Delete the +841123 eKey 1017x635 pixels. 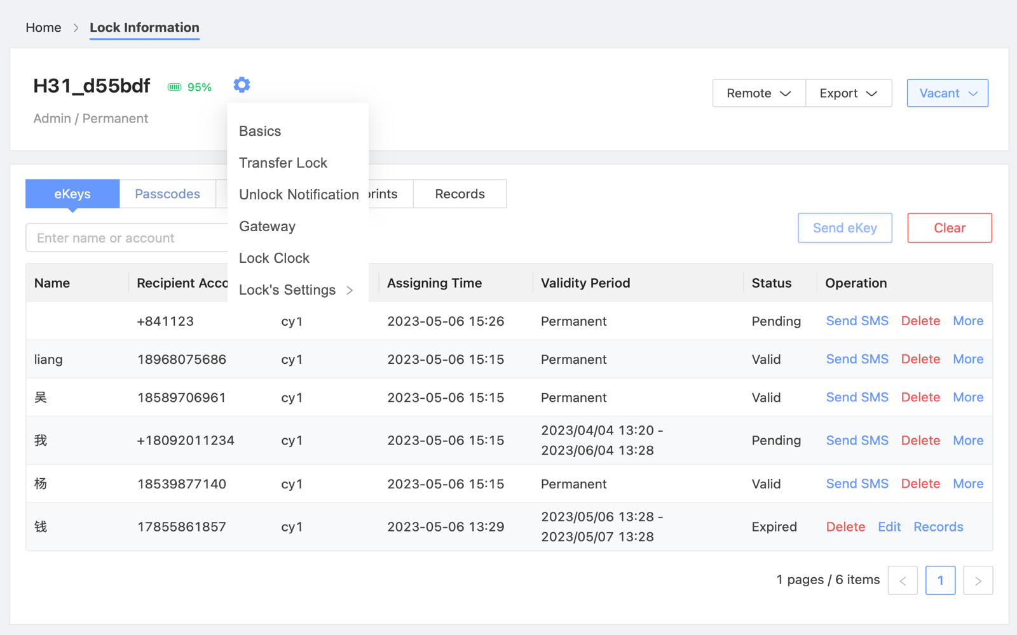[x=920, y=321]
